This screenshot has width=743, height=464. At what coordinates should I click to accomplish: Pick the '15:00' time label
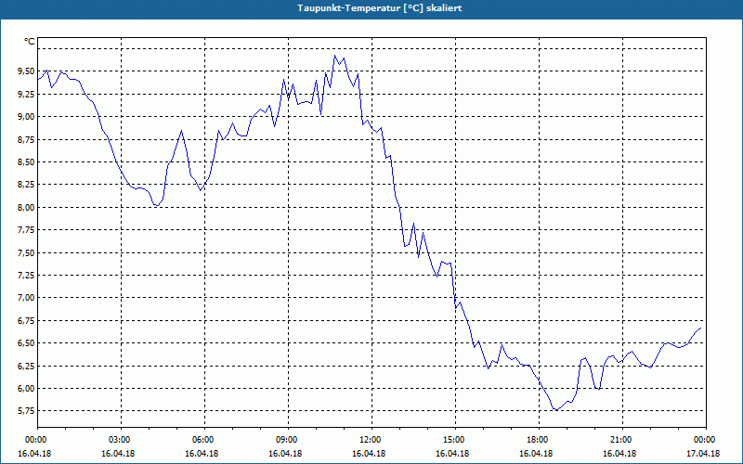[455, 439]
